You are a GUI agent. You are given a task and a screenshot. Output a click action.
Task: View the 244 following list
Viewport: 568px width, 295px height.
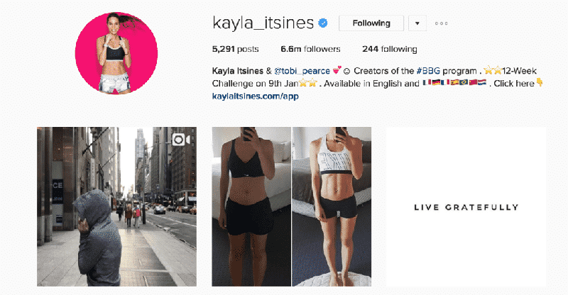tap(389, 49)
